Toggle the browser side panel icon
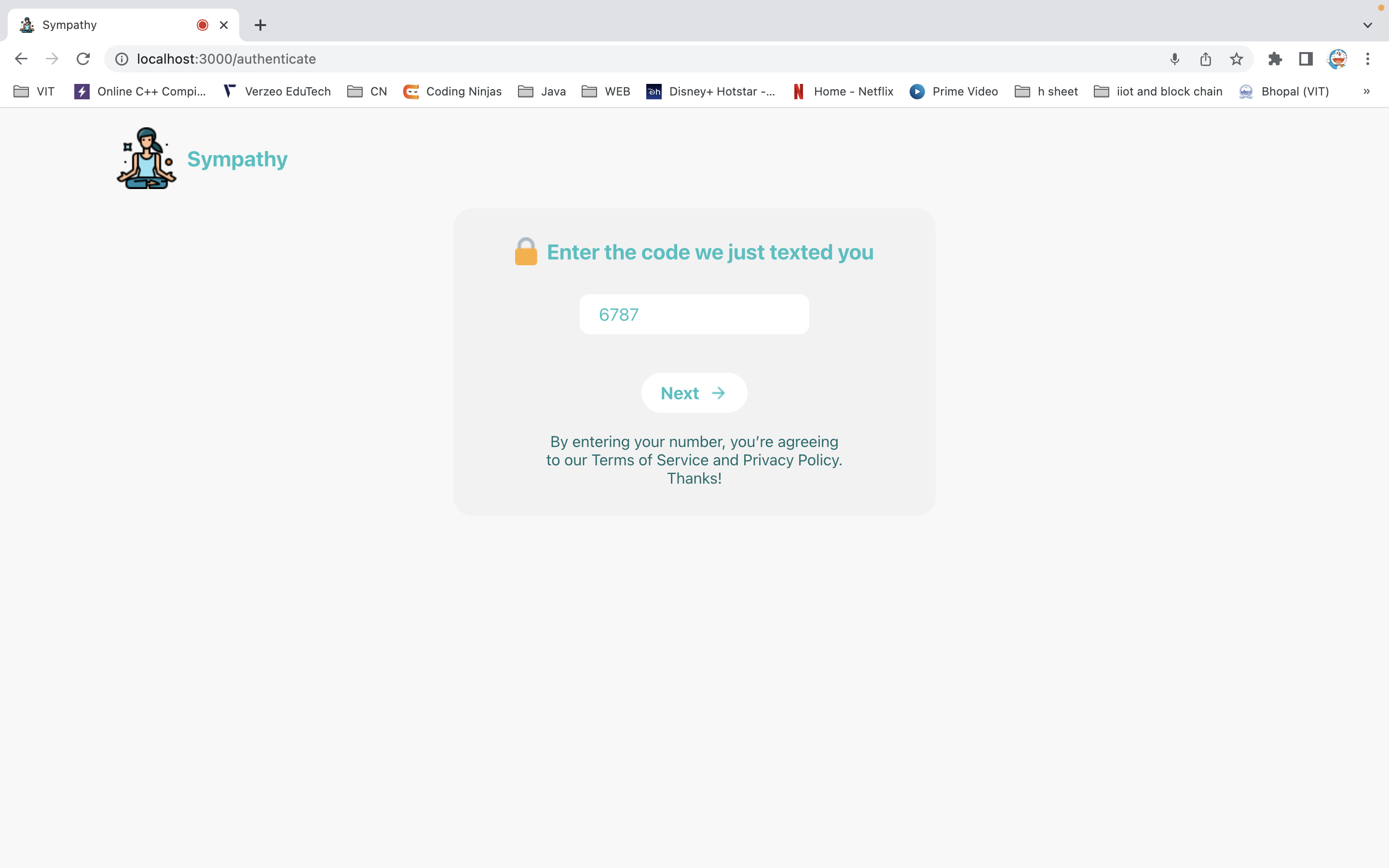This screenshot has width=1389, height=868. coord(1306,59)
